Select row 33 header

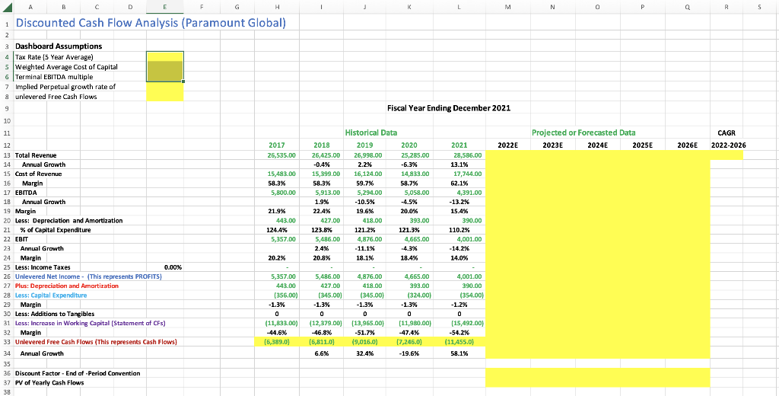tap(6, 342)
